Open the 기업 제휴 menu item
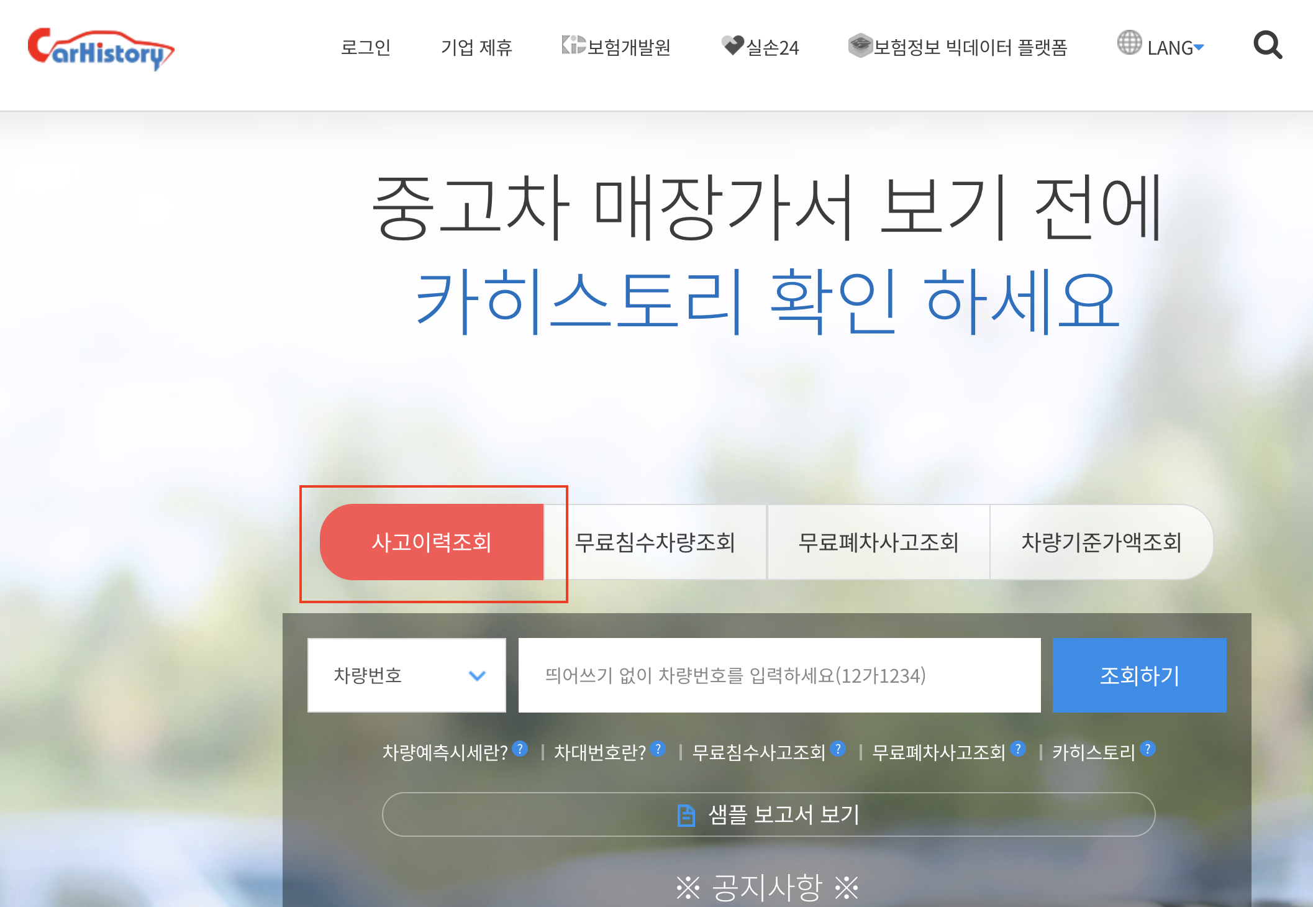 (476, 47)
